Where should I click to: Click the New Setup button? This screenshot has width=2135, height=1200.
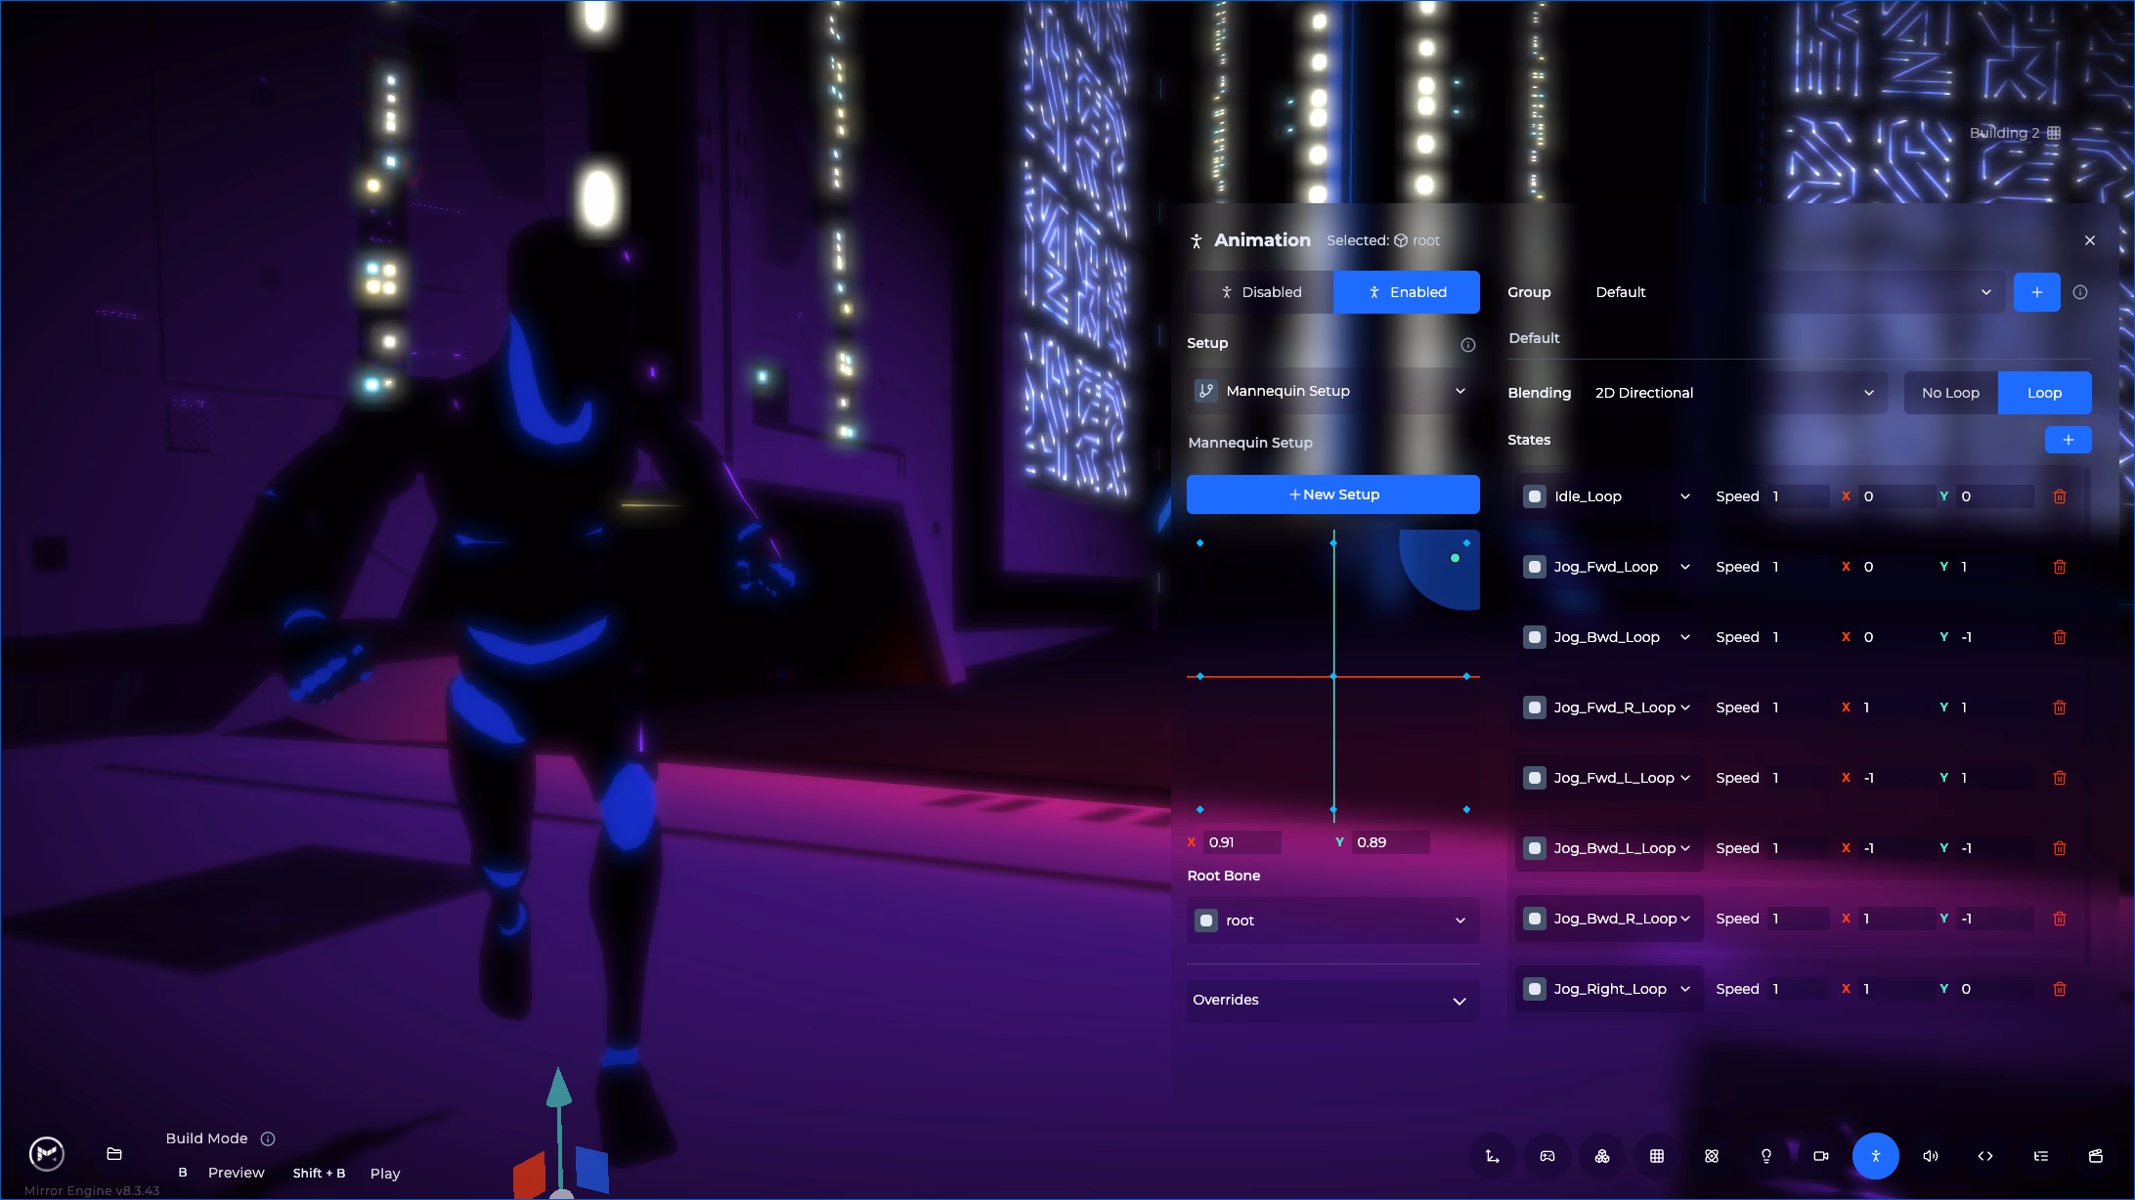click(x=1332, y=494)
